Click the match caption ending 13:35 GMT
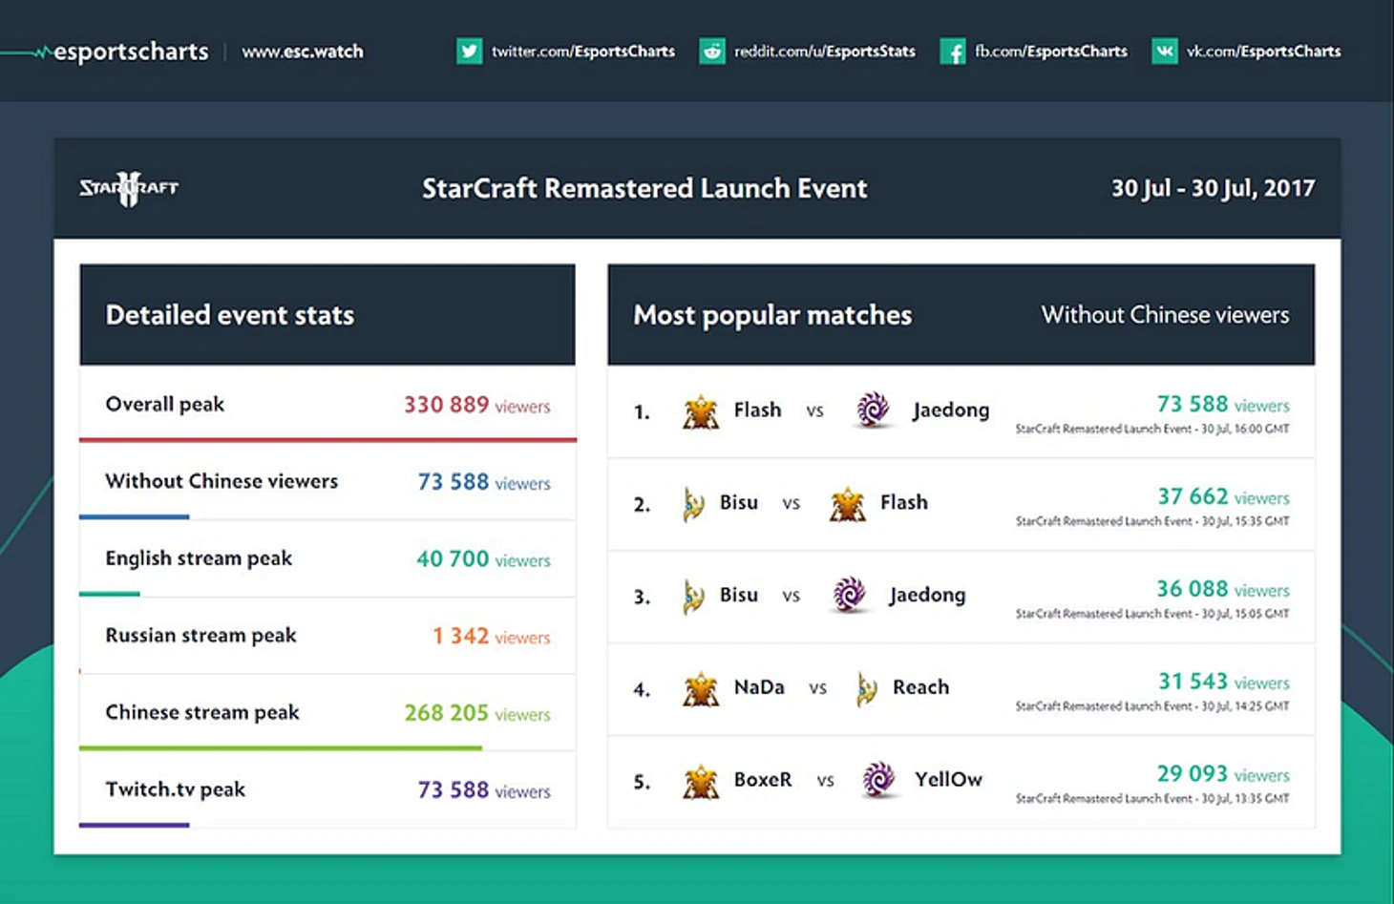The width and height of the screenshot is (1394, 904). [1152, 799]
